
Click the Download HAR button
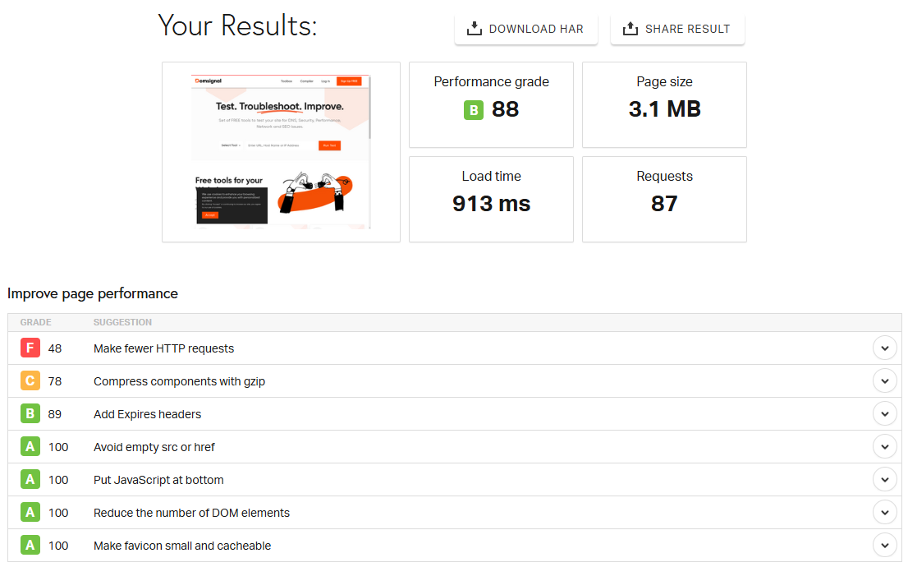[525, 29]
